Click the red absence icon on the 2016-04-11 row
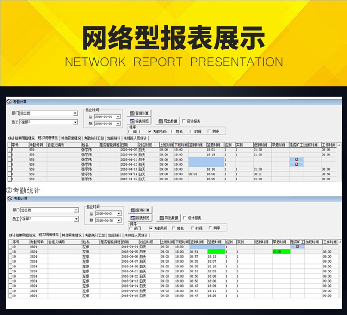Screen dimensions: 347x315 pos(297,160)
